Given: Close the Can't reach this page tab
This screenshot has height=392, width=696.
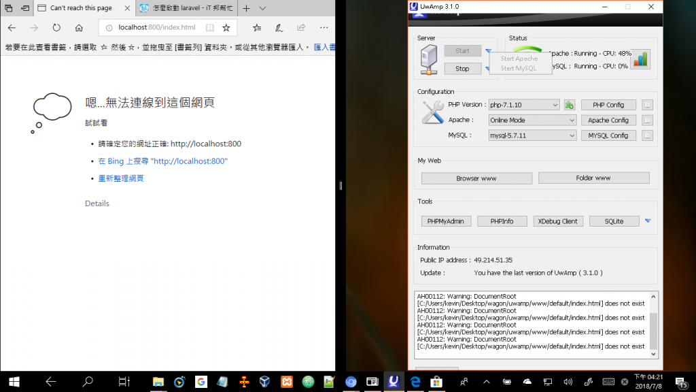Looking at the screenshot, I should tap(127, 8).
